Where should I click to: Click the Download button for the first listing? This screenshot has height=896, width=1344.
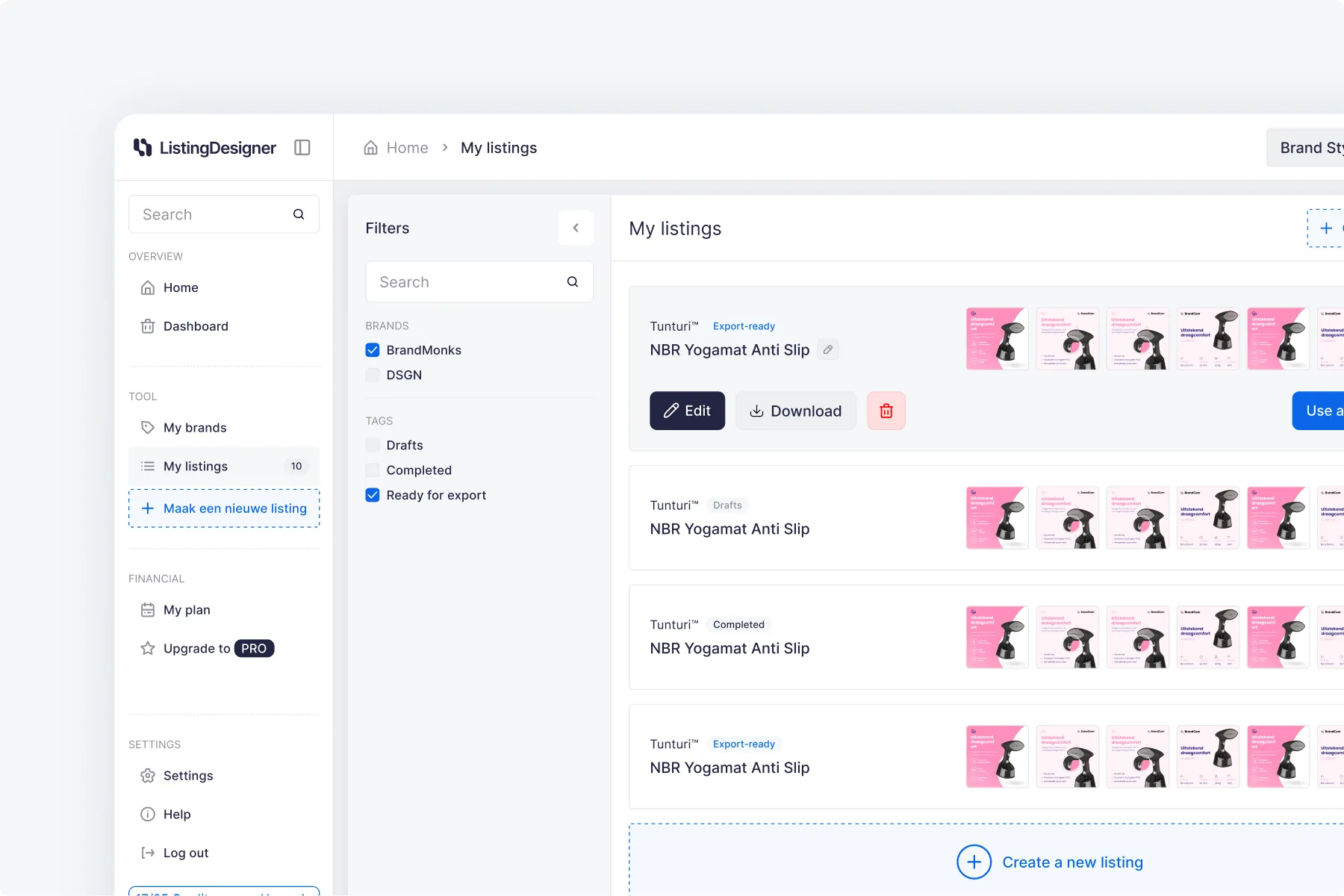(x=795, y=411)
